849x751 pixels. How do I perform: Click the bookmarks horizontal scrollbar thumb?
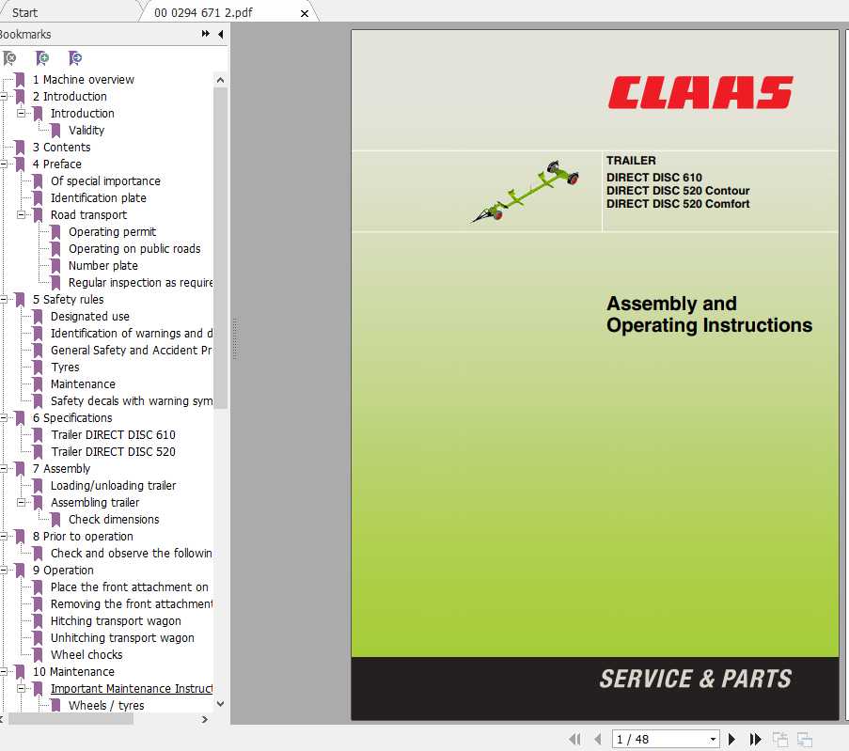click(x=71, y=720)
